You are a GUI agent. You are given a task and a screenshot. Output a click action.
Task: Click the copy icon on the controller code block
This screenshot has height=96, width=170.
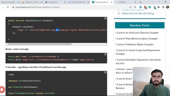click(105, 72)
